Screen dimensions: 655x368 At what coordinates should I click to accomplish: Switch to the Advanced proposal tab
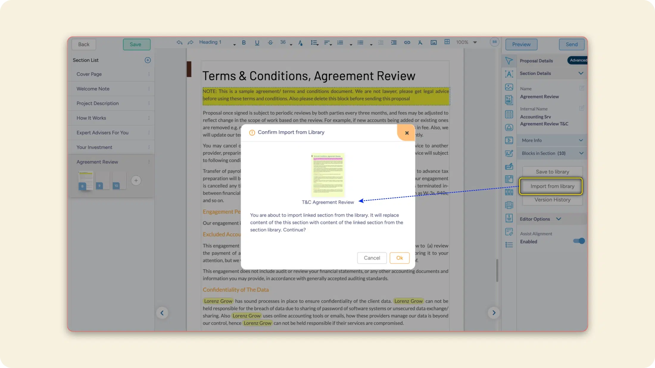point(577,60)
